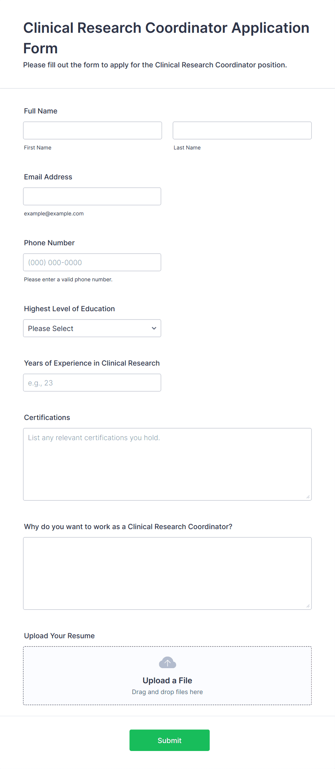The width and height of the screenshot is (335, 769).
Task: Focus the Email Address text box
Action: point(92,196)
